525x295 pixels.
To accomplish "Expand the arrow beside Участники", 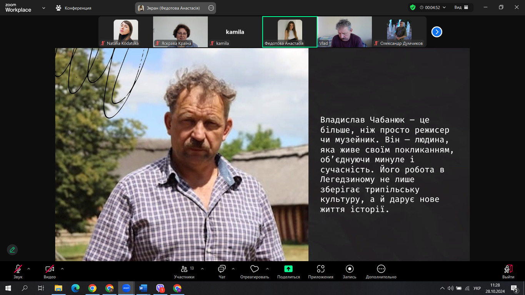I will 202,269.
